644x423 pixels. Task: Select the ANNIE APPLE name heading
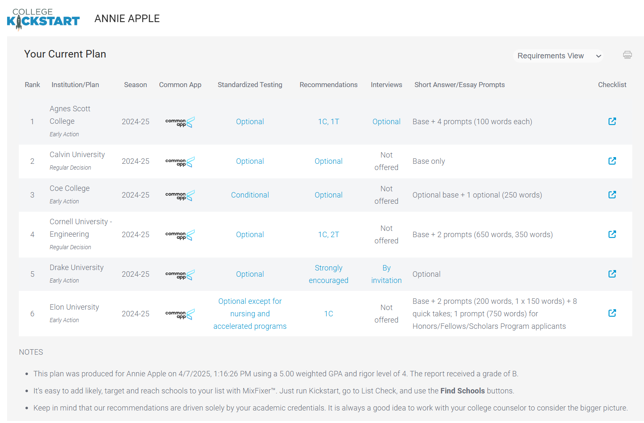(127, 19)
